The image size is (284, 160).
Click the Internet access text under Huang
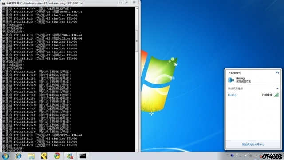pos(244,82)
